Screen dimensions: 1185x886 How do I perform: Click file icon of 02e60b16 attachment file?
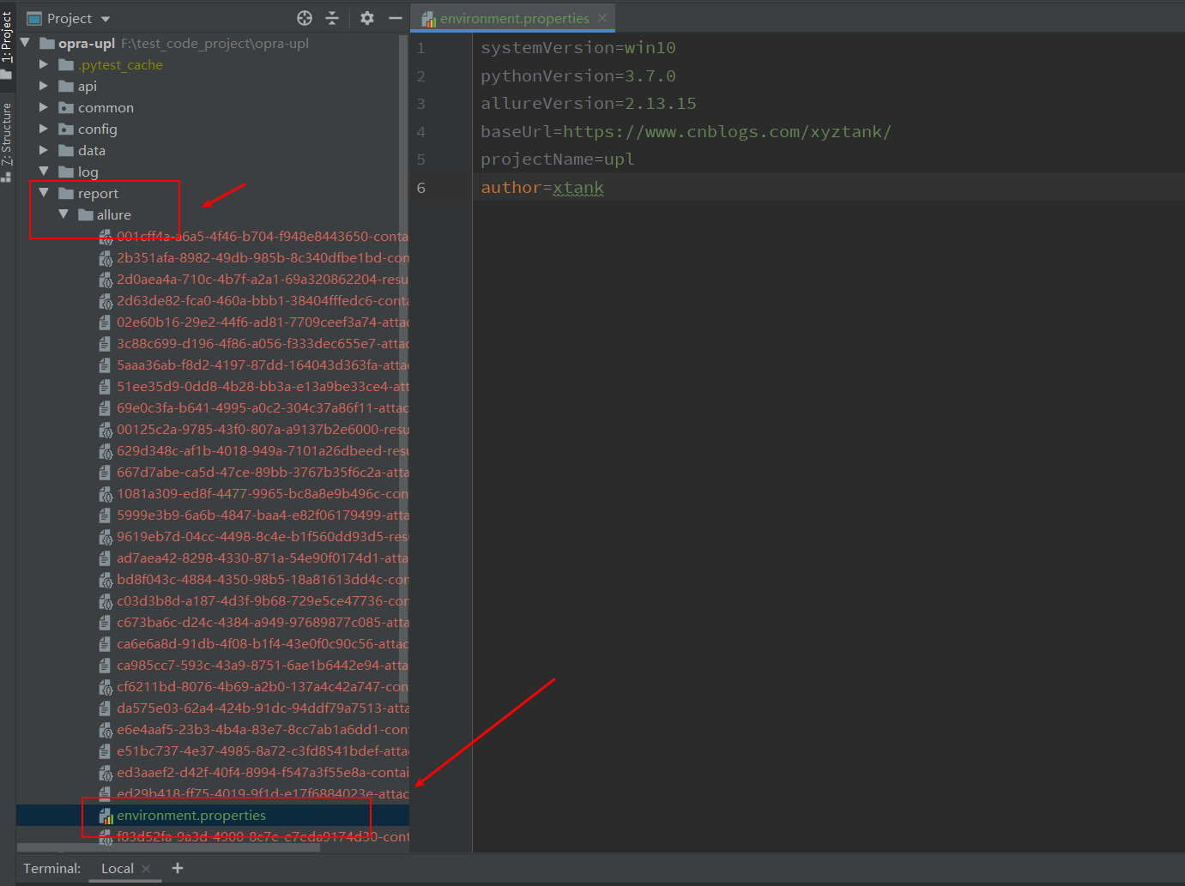point(106,322)
